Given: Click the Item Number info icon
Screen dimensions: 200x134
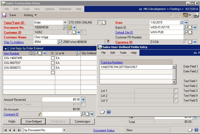Looking at the screenshot, I should point(31,53).
